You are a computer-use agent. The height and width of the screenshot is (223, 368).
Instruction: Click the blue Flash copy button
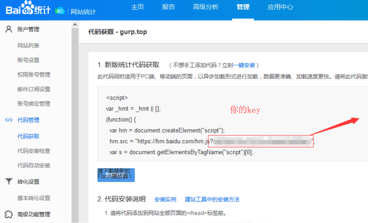coord(116,175)
